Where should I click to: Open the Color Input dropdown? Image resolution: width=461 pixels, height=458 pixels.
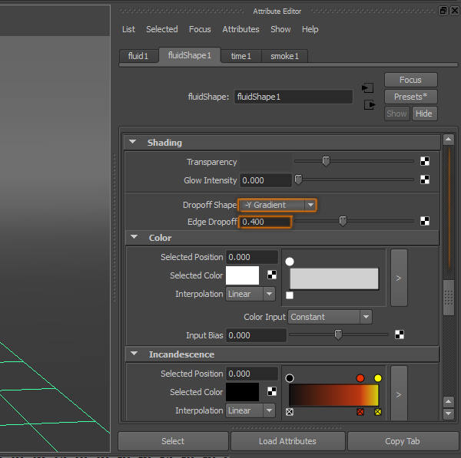click(330, 317)
